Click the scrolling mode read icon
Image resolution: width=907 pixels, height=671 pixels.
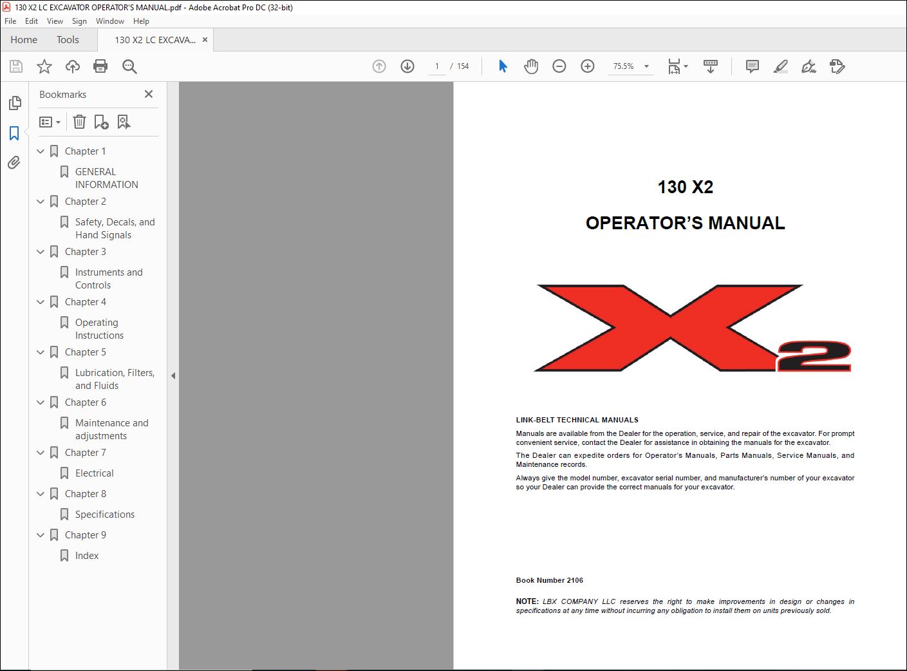711,66
